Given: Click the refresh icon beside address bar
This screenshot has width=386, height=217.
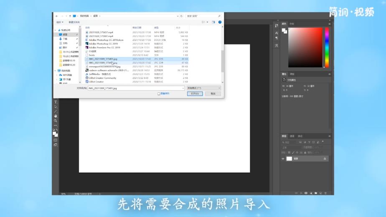Looking at the screenshot, I should point(181,16).
